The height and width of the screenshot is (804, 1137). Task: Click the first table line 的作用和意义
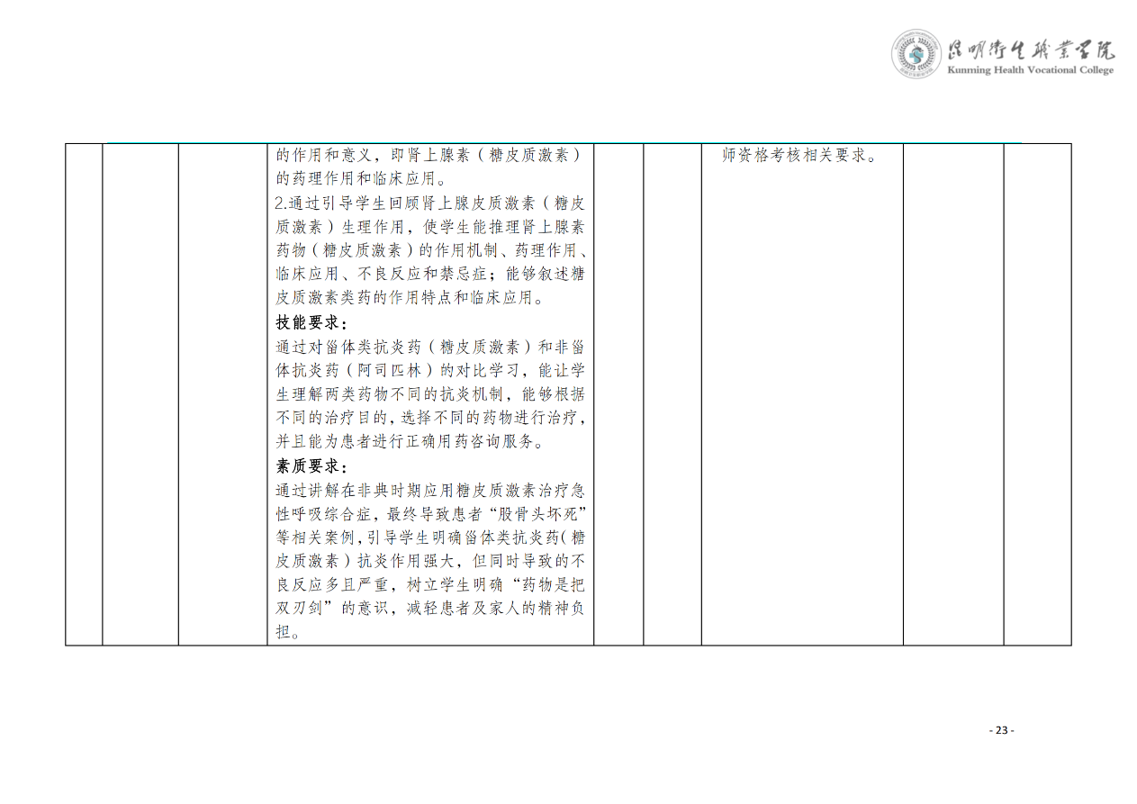pyautogui.click(x=429, y=155)
